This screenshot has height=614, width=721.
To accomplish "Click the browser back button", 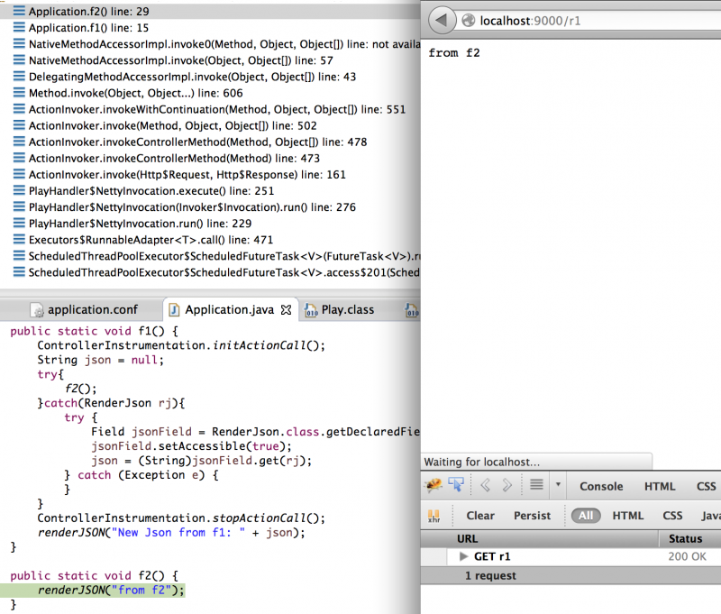I will (x=441, y=19).
